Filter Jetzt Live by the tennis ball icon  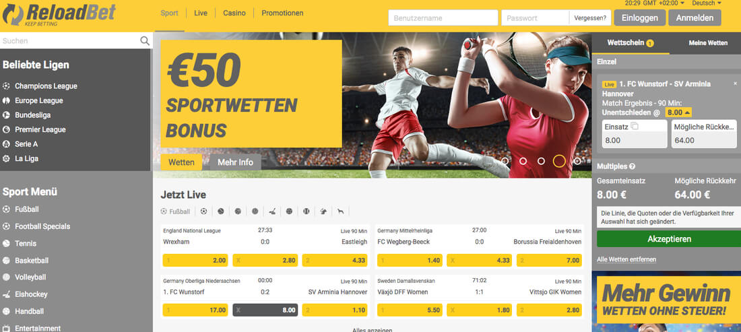click(221, 211)
